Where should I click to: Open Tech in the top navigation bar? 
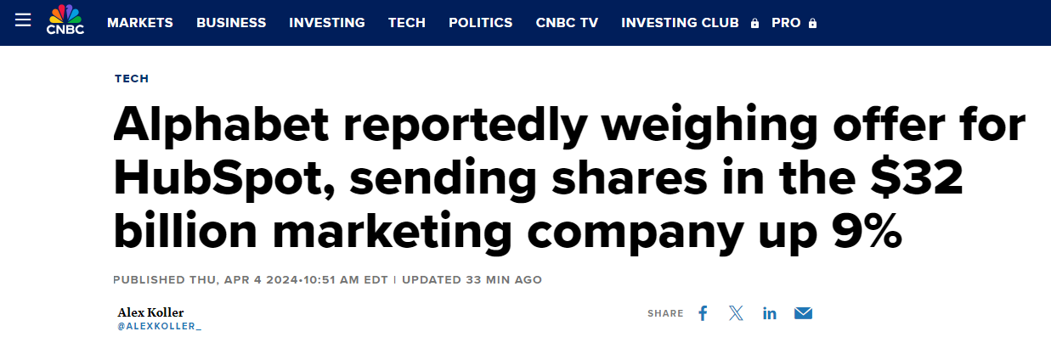pyautogui.click(x=407, y=23)
